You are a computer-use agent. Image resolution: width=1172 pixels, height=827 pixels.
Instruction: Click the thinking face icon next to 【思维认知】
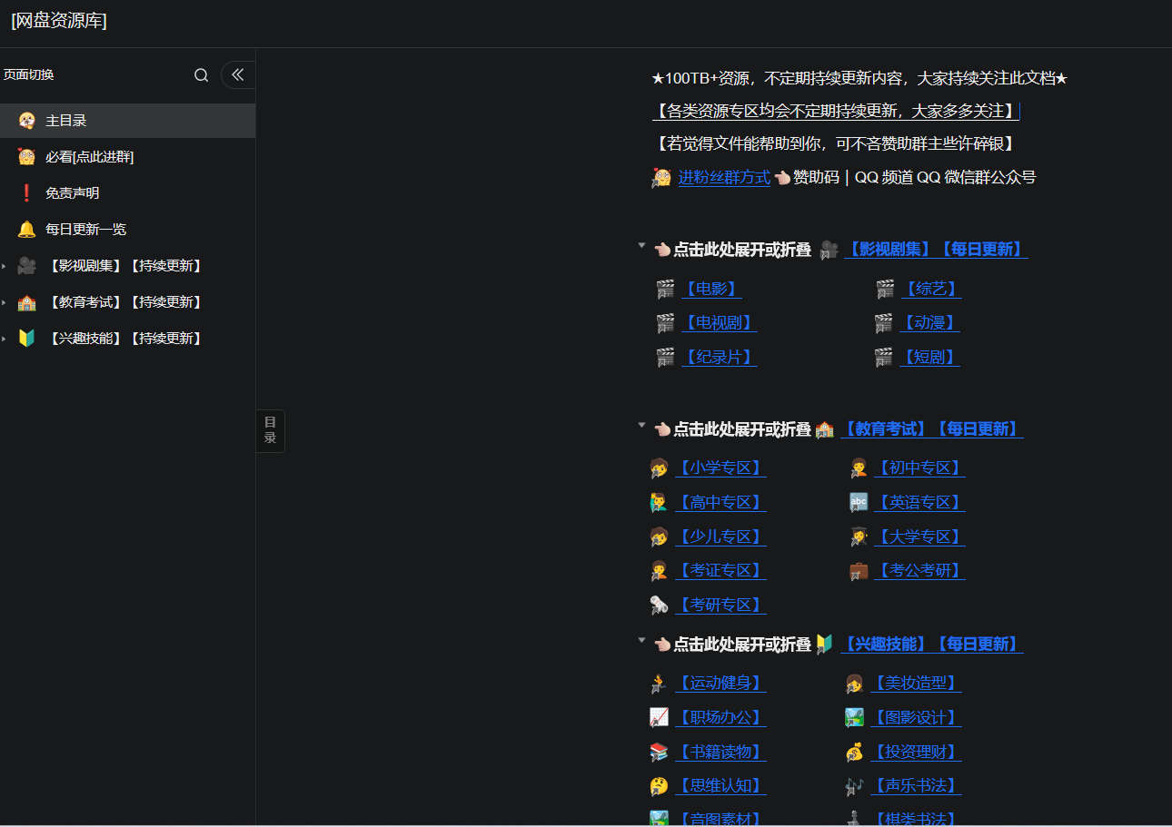point(659,786)
